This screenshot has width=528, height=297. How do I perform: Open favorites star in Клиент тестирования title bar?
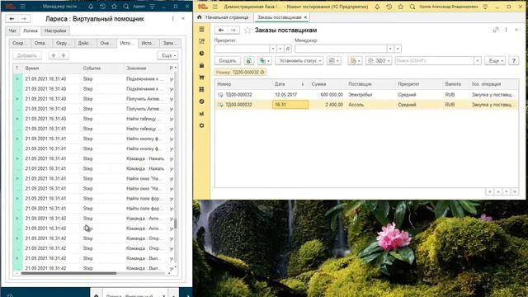401,7
